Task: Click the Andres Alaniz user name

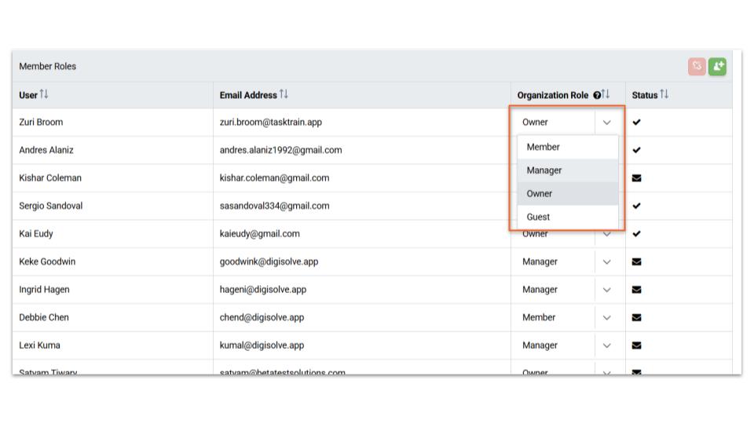Action: pyautogui.click(x=46, y=150)
